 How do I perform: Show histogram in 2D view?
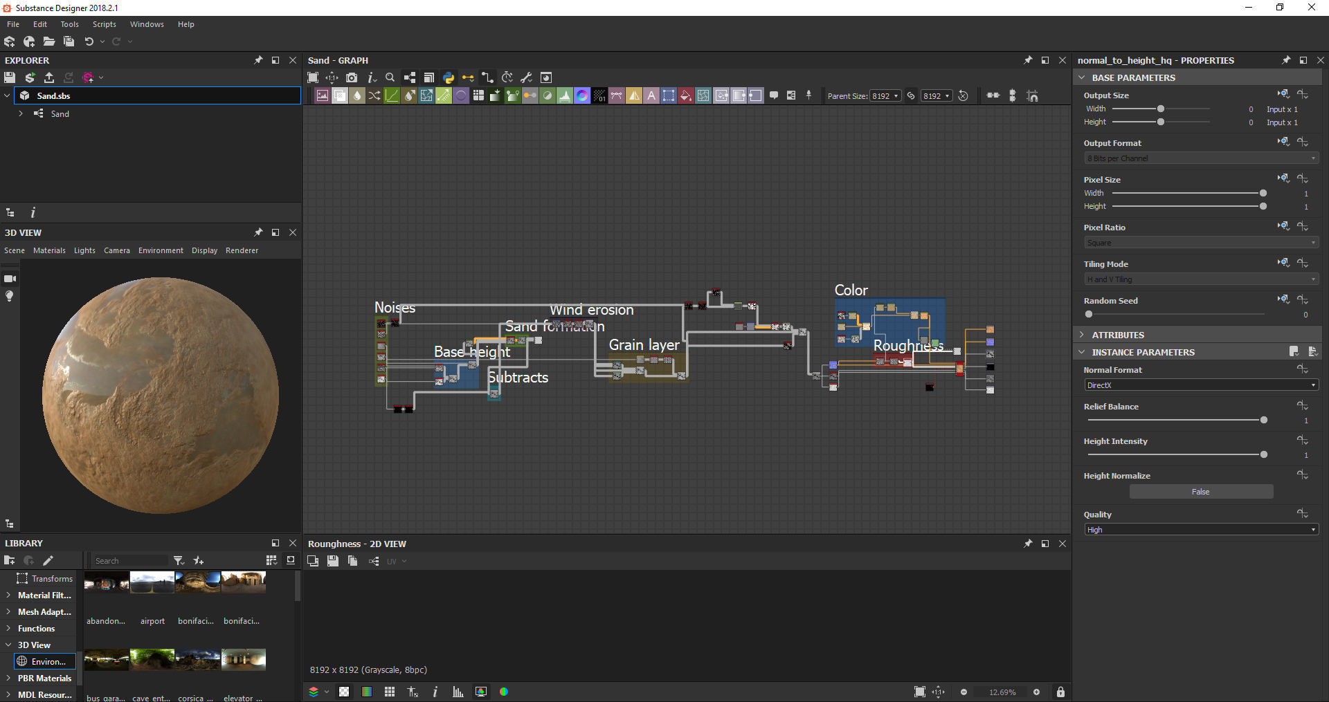point(458,692)
